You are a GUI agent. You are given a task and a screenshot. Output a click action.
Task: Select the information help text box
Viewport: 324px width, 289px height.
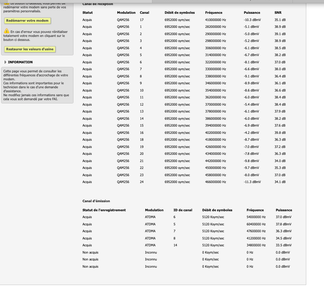(x=37, y=85)
